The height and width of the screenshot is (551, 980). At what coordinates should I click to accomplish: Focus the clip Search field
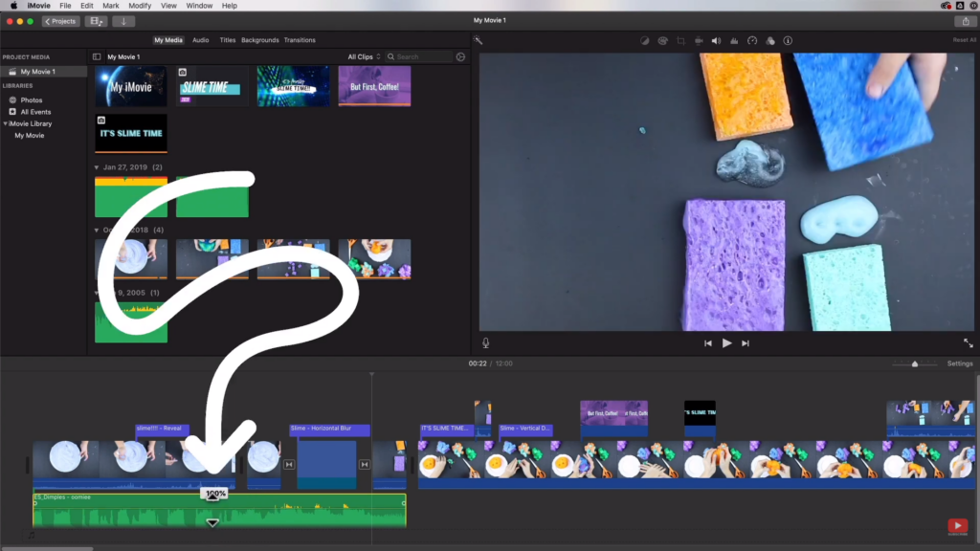pyautogui.click(x=419, y=56)
